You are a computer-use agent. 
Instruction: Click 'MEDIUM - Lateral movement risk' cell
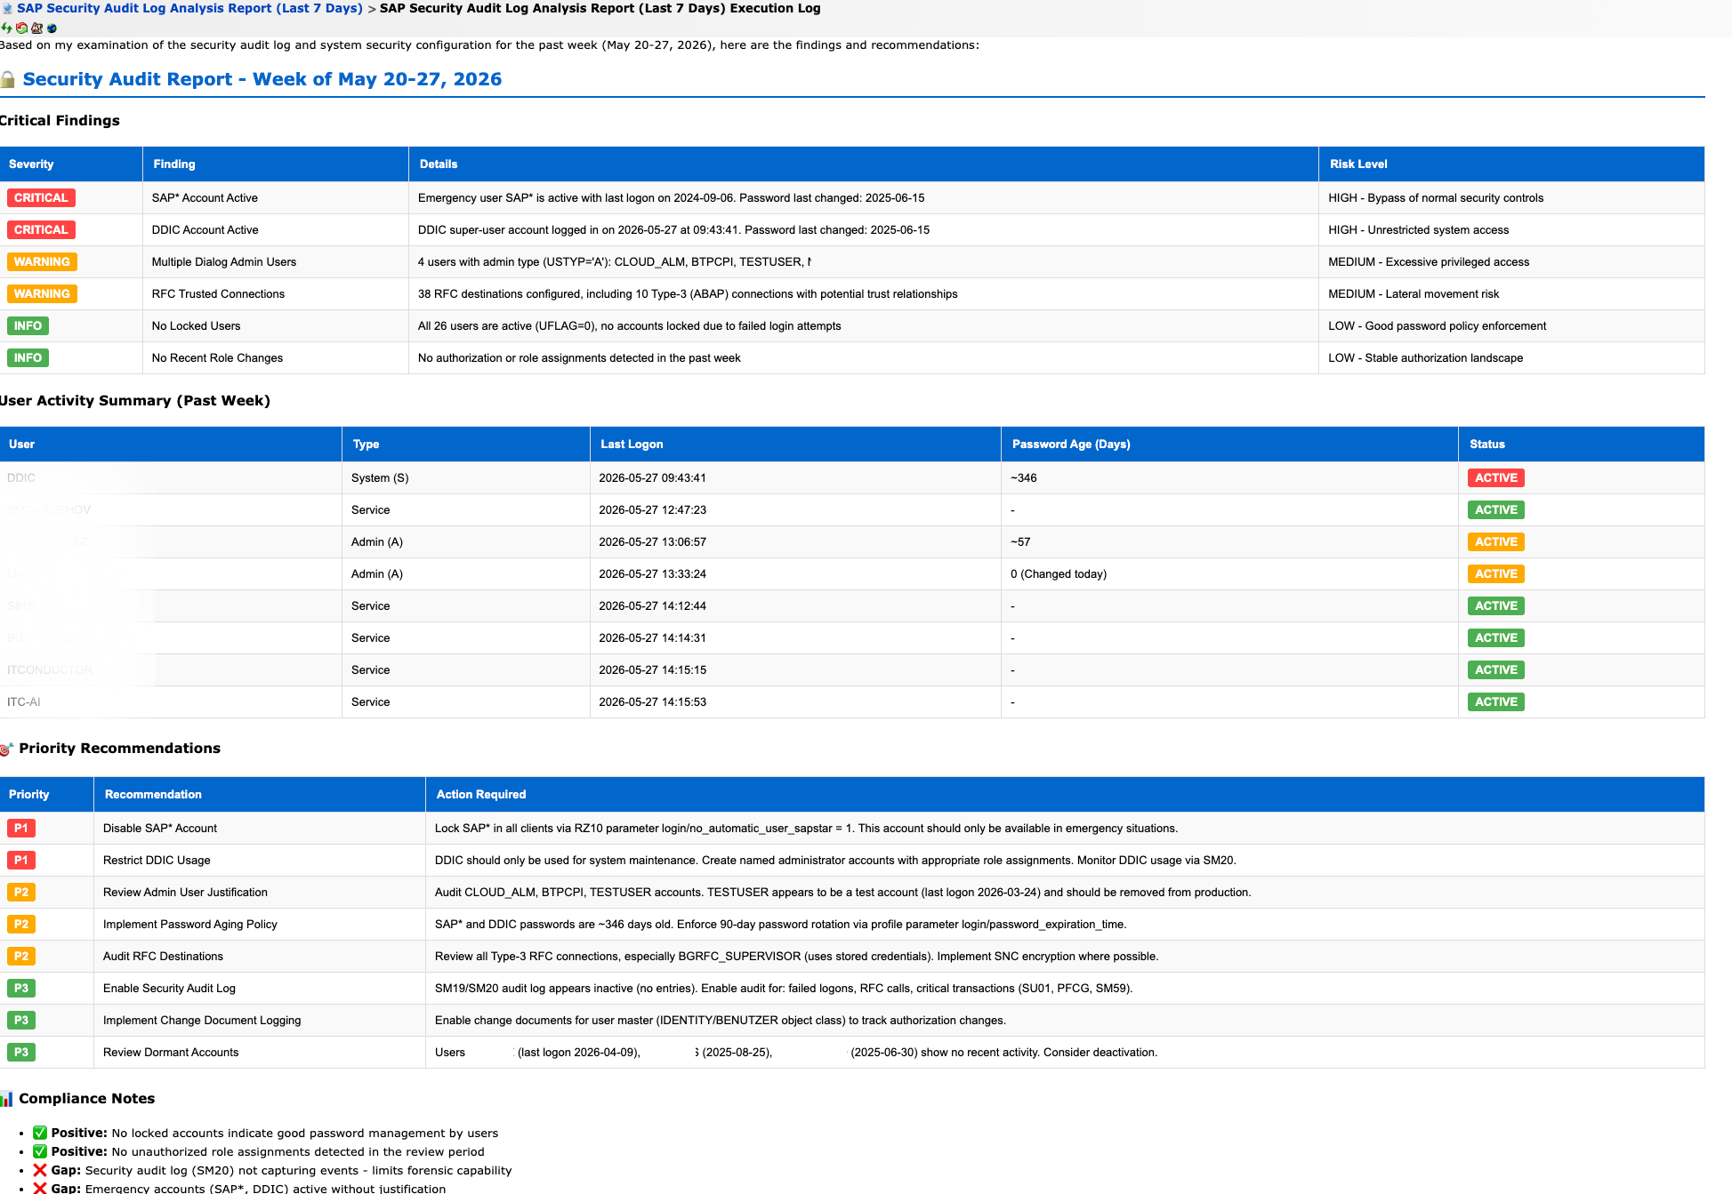[1511, 294]
